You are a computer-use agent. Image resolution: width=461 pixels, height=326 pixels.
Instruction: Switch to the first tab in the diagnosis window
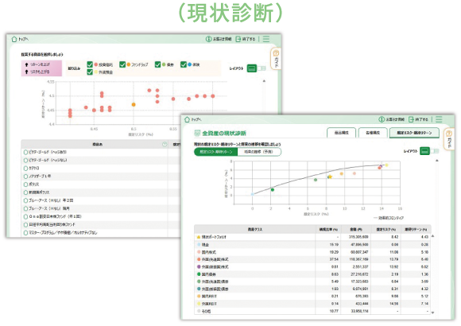point(341,133)
